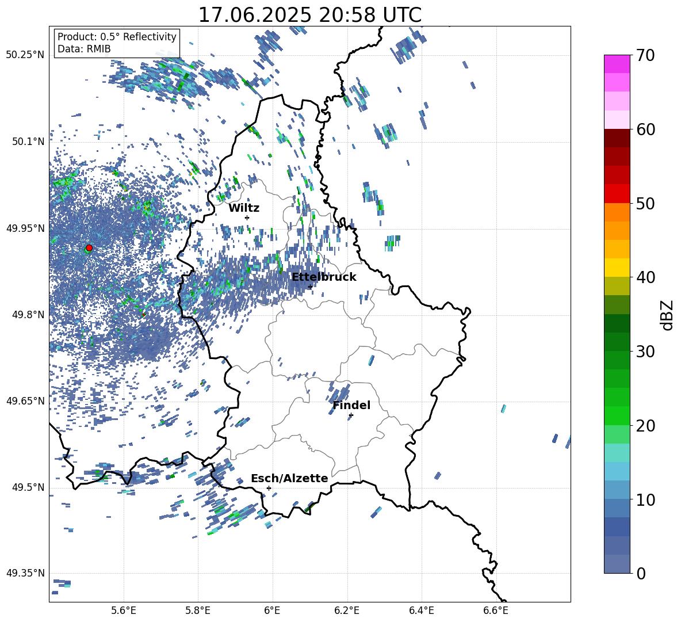Screen dimensions: 681x622
Task: Click the 60 tick on colorbar
Action: pos(645,129)
